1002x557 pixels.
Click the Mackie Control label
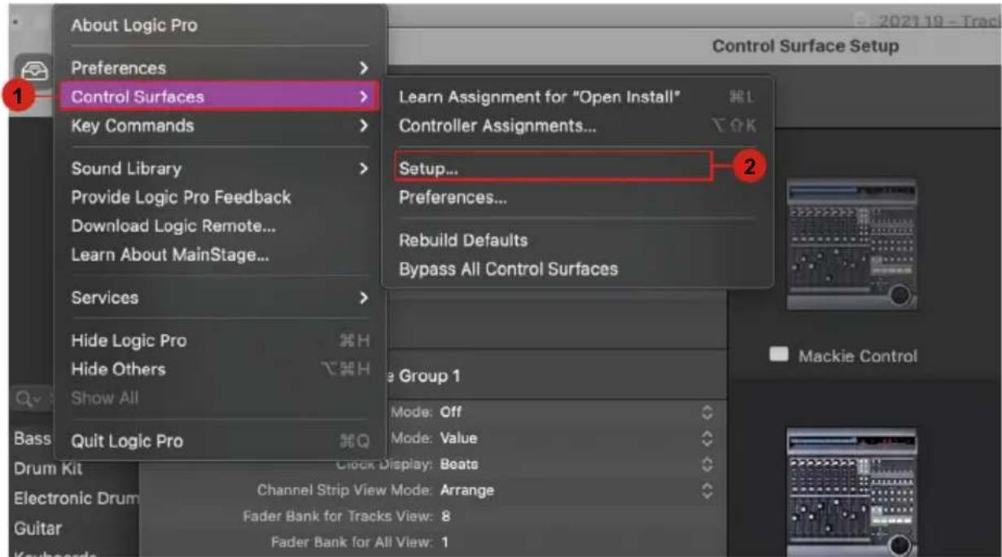(x=857, y=356)
